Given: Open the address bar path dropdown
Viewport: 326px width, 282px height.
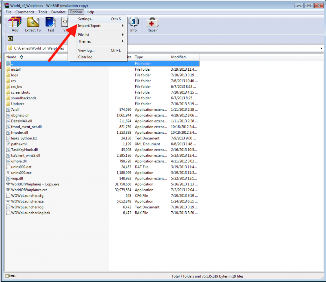Looking at the screenshot, I should [x=322, y=48].
